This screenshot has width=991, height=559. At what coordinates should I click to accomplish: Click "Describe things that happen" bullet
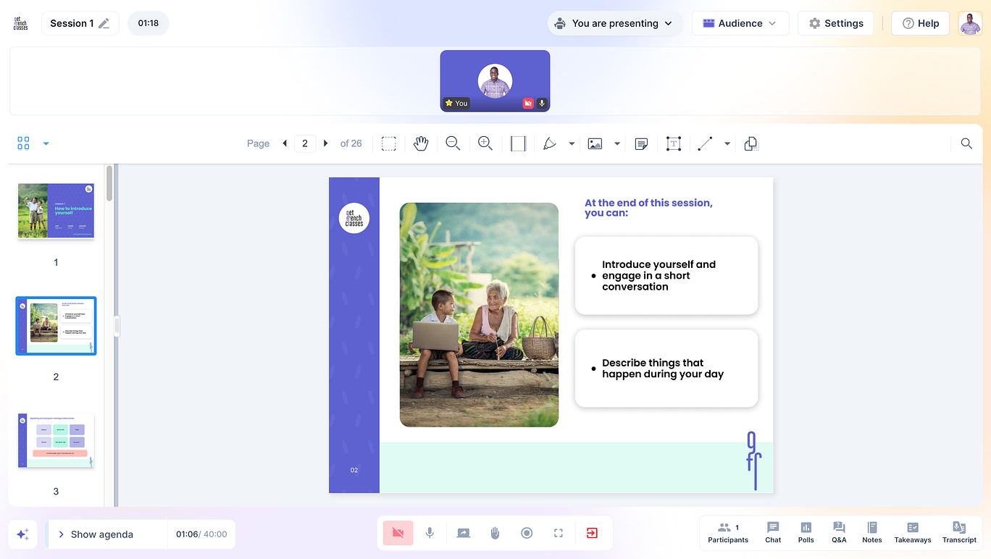point(663,369)
